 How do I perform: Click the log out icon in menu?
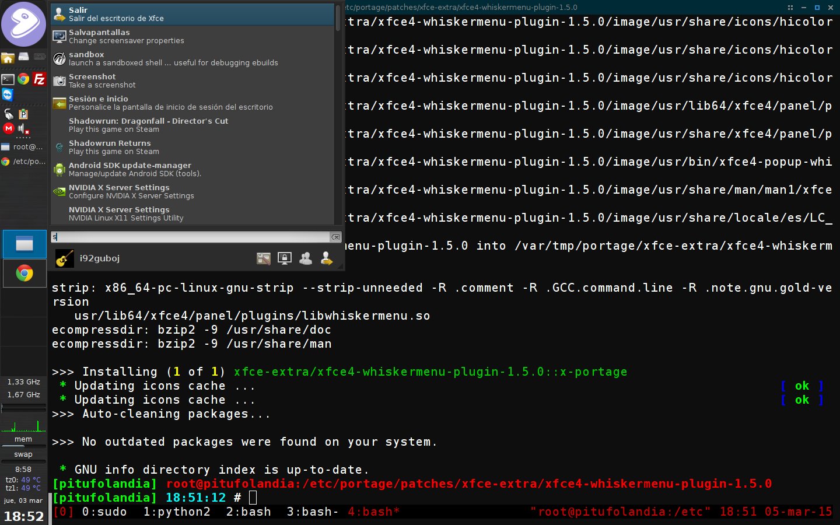coord(327,258)
